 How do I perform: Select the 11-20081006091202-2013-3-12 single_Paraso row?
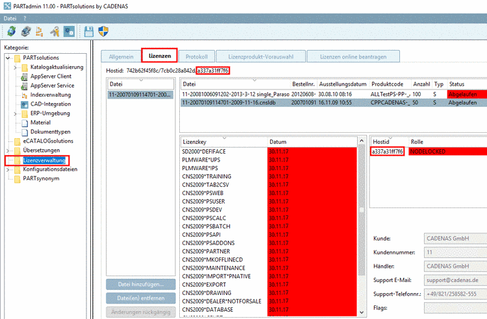[334, 94]
